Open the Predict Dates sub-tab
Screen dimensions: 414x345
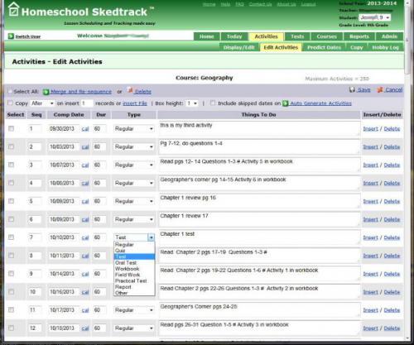coord(324,47)
